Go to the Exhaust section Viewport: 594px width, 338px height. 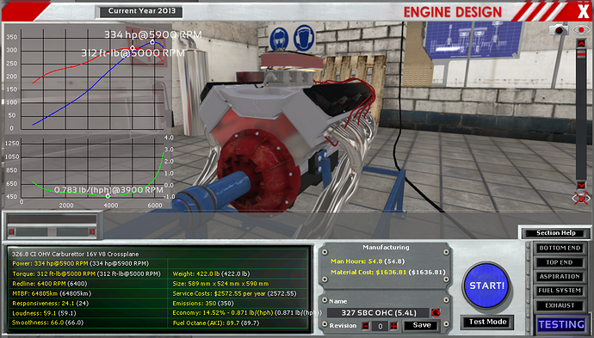[x=560, y=305]
